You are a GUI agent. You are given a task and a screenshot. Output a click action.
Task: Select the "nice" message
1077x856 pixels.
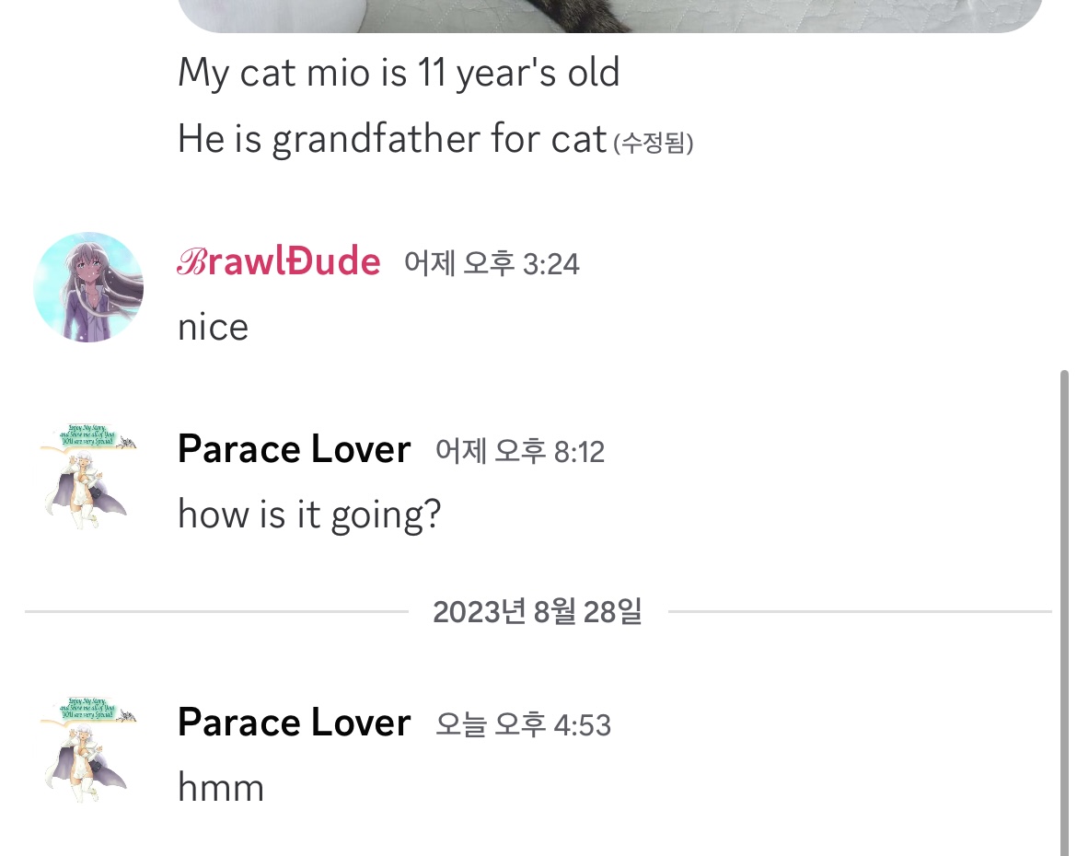[x=213, y=328]
